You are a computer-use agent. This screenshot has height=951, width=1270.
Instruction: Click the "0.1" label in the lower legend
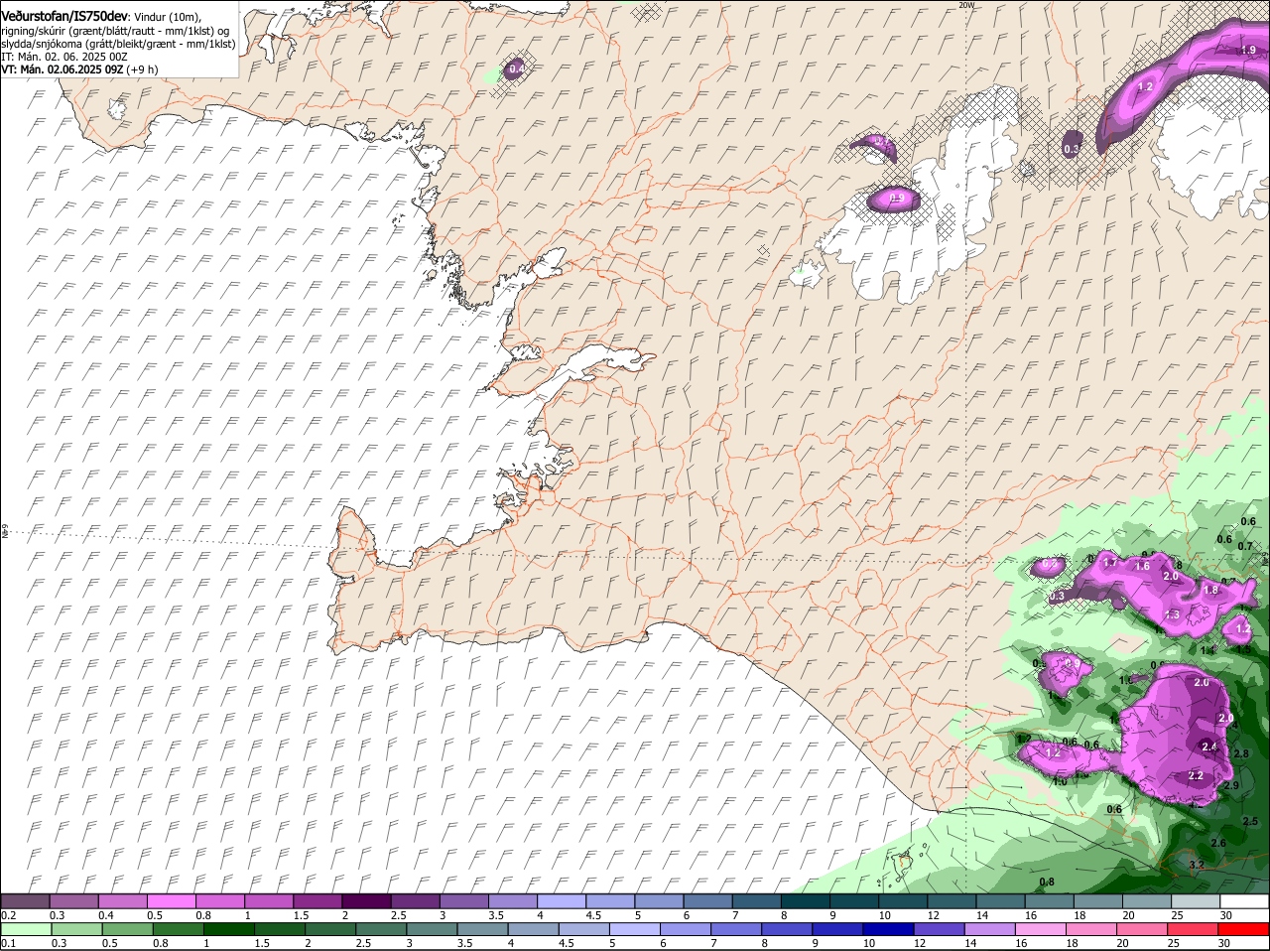pyautogui.click(x=8, y=942)
